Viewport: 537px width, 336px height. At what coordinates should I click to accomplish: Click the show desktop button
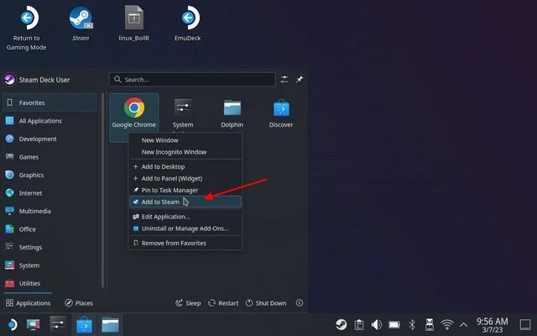[x=525, y=324]
